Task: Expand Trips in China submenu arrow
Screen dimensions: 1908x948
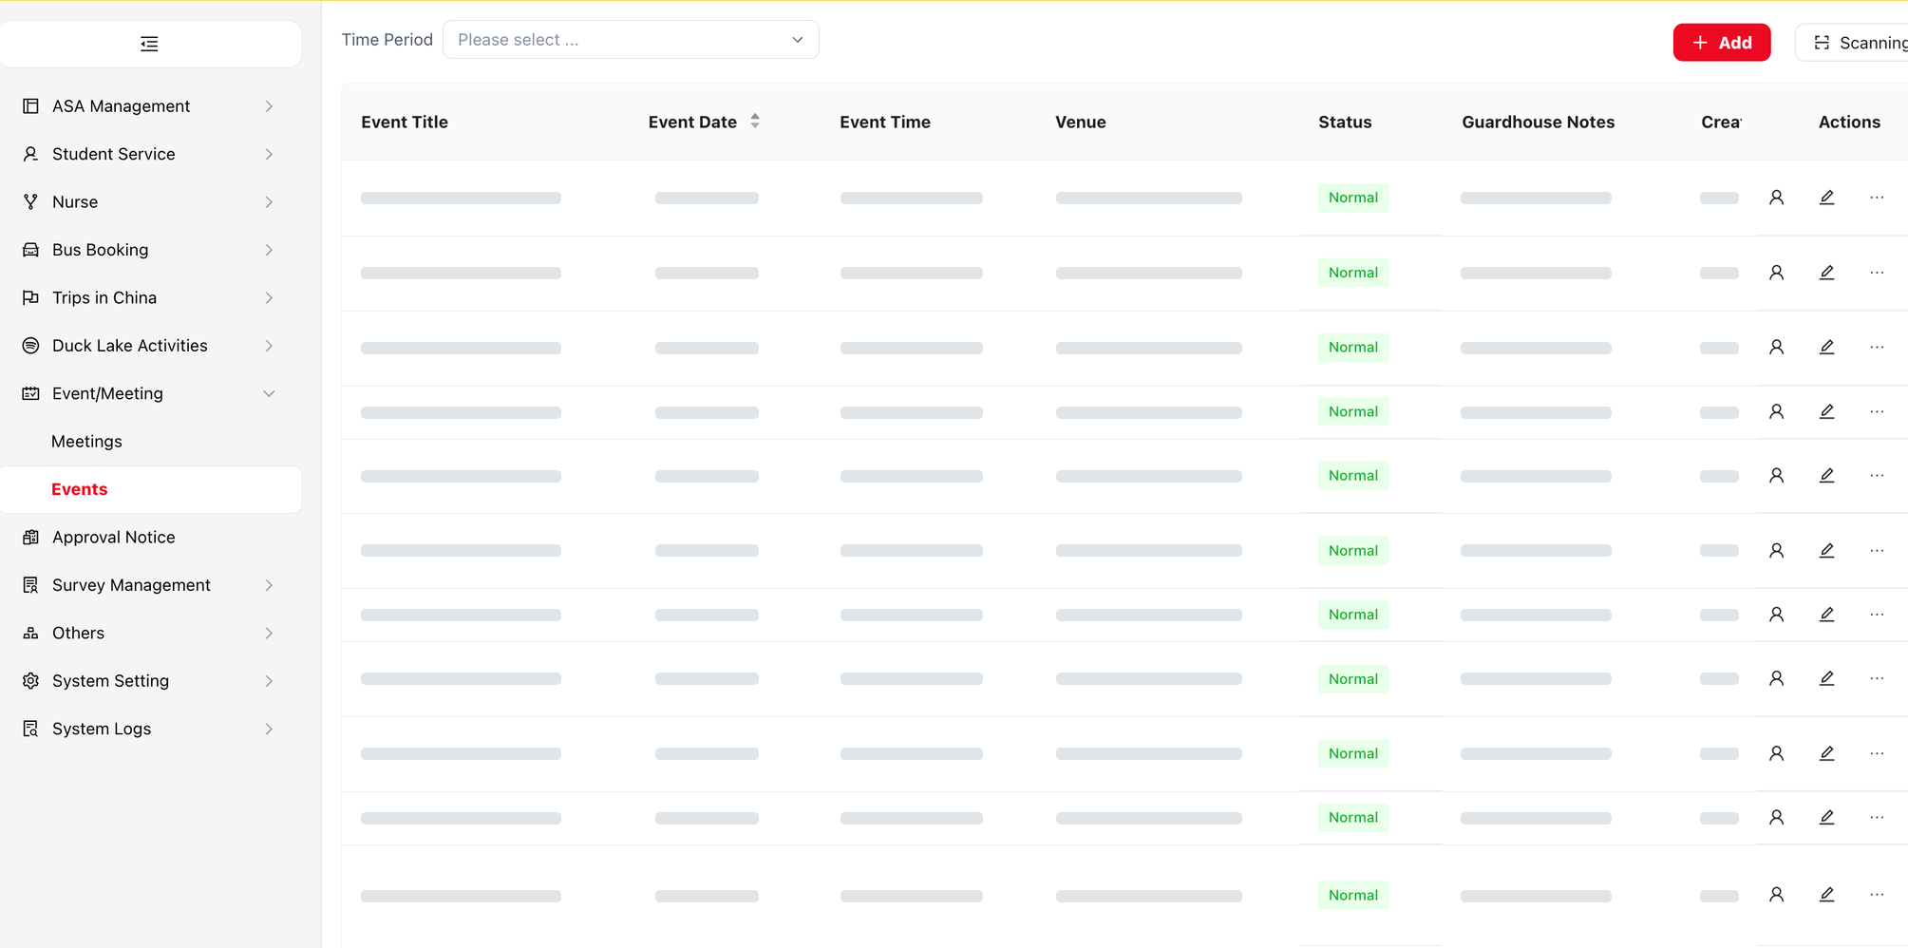Action: (269, 298)
